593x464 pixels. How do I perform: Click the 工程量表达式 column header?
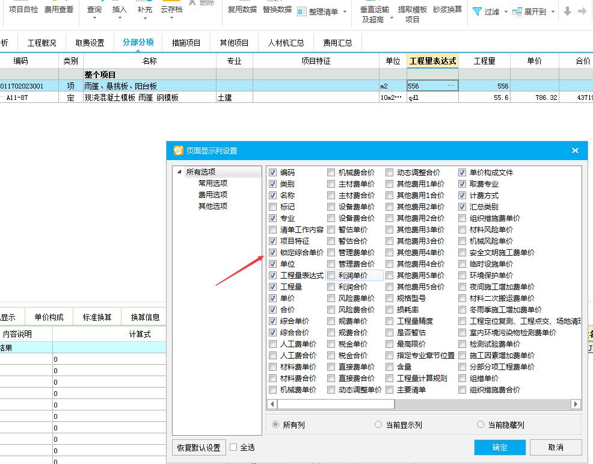[x=432, y=61]
